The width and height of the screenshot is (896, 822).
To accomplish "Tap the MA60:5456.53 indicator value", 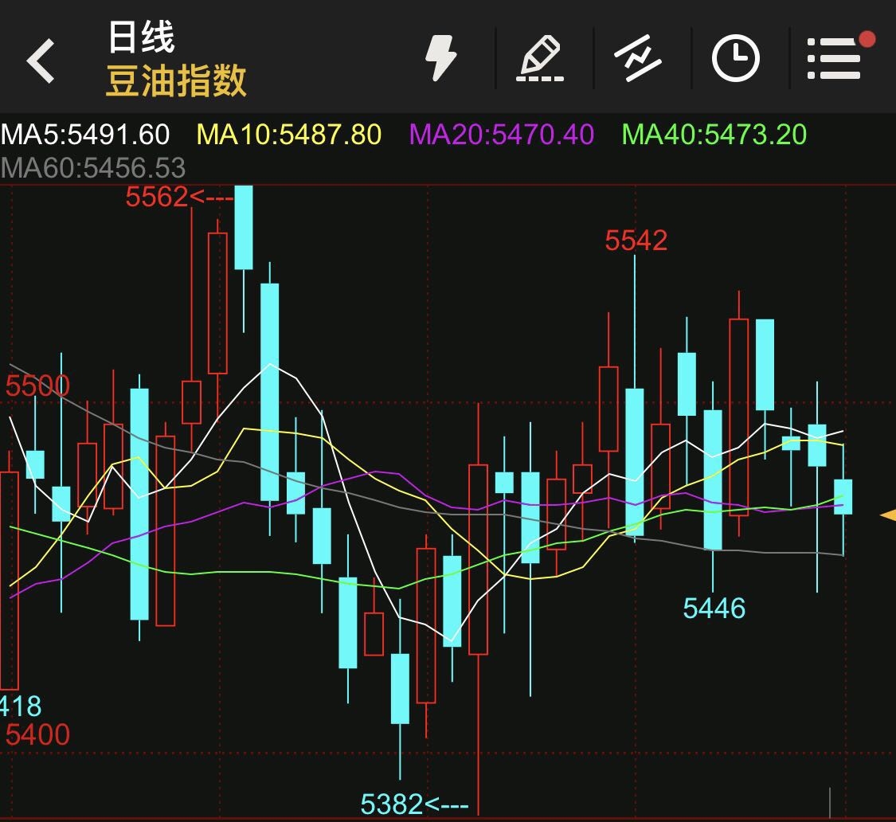I will pos(93,168).
